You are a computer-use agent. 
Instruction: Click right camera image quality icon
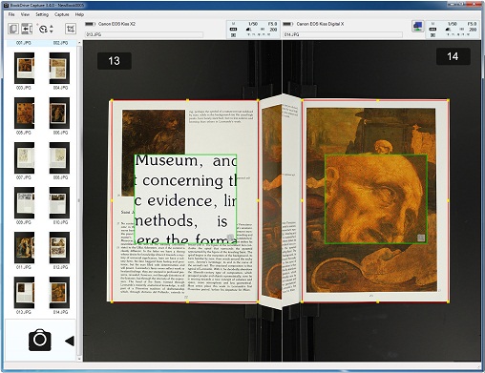click(449, 30)
